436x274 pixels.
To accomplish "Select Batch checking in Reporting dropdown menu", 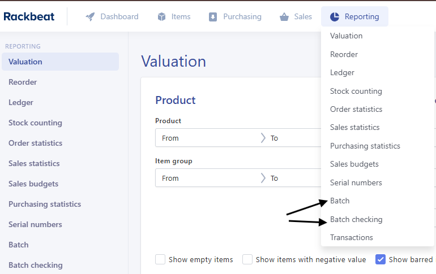I will pyautogui.click(x=356, y=219).
